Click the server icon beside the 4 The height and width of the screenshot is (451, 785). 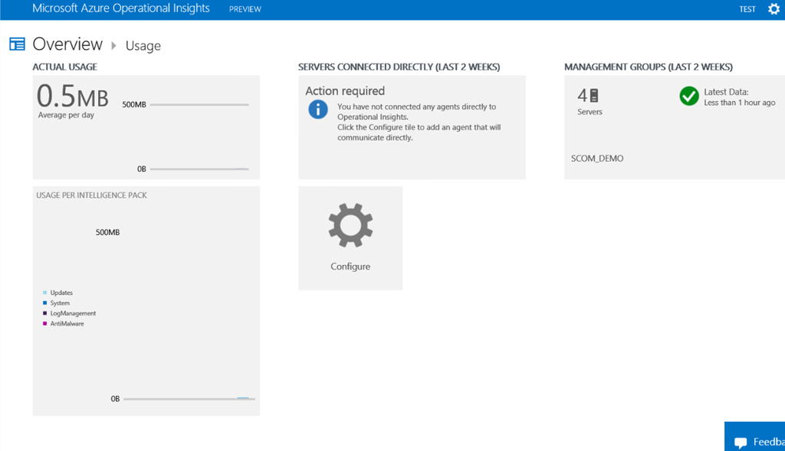tap(594, 96)
